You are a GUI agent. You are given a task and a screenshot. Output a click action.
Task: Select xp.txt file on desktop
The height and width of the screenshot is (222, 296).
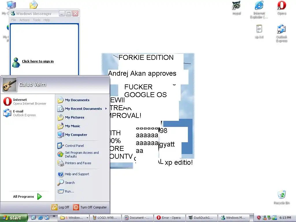tap(259, 32)
